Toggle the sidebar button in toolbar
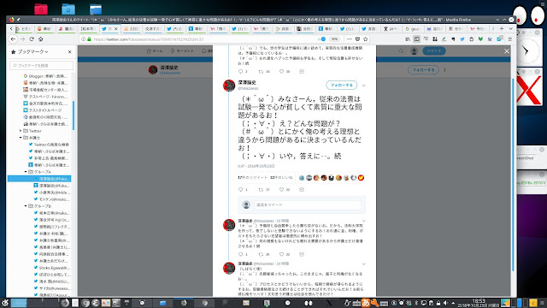 point(416,39)
